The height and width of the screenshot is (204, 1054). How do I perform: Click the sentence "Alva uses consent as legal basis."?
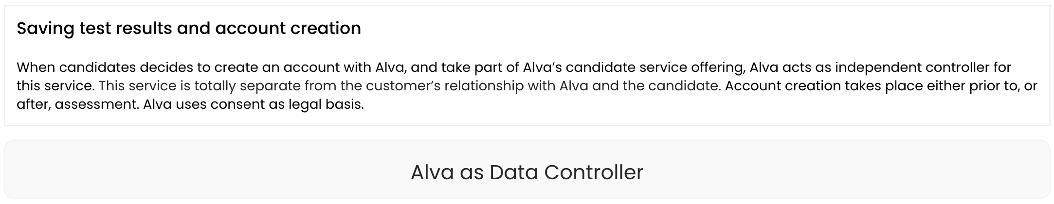[x=253, y=104]
